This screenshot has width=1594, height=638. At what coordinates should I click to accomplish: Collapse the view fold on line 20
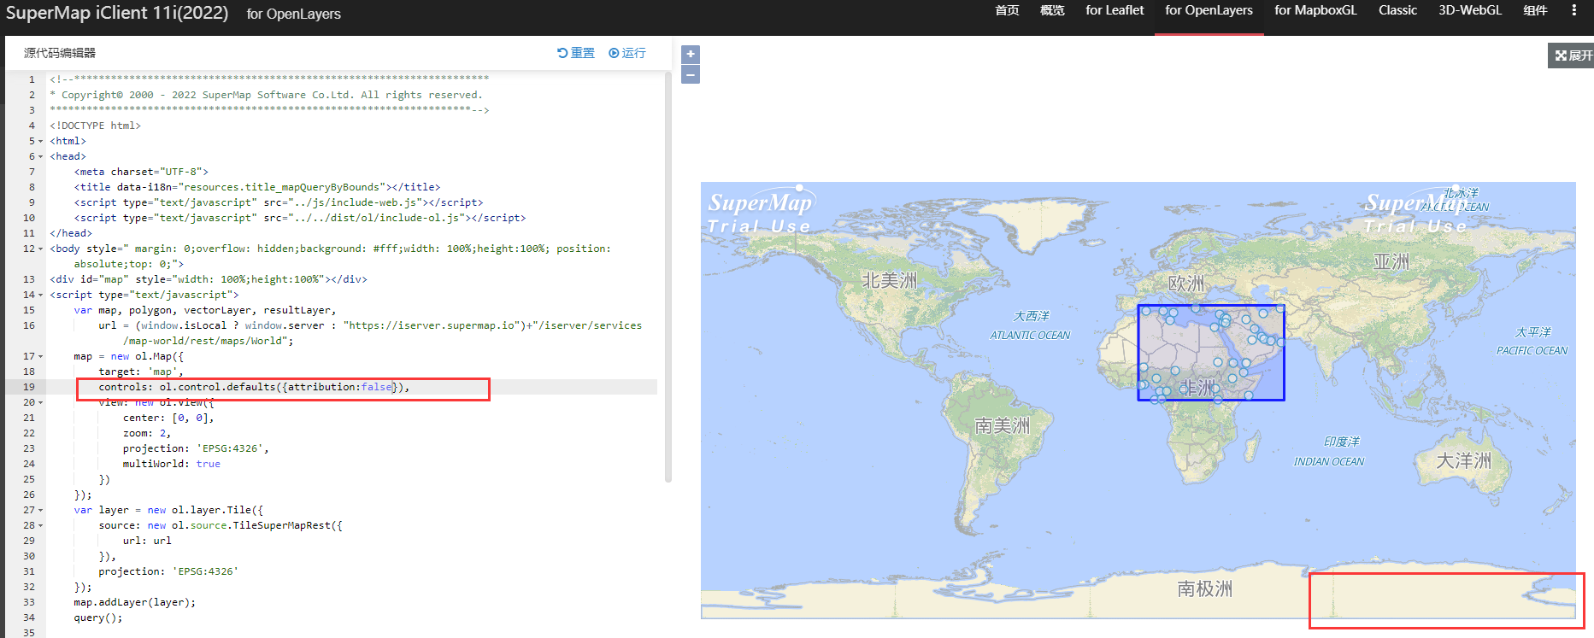40,403
